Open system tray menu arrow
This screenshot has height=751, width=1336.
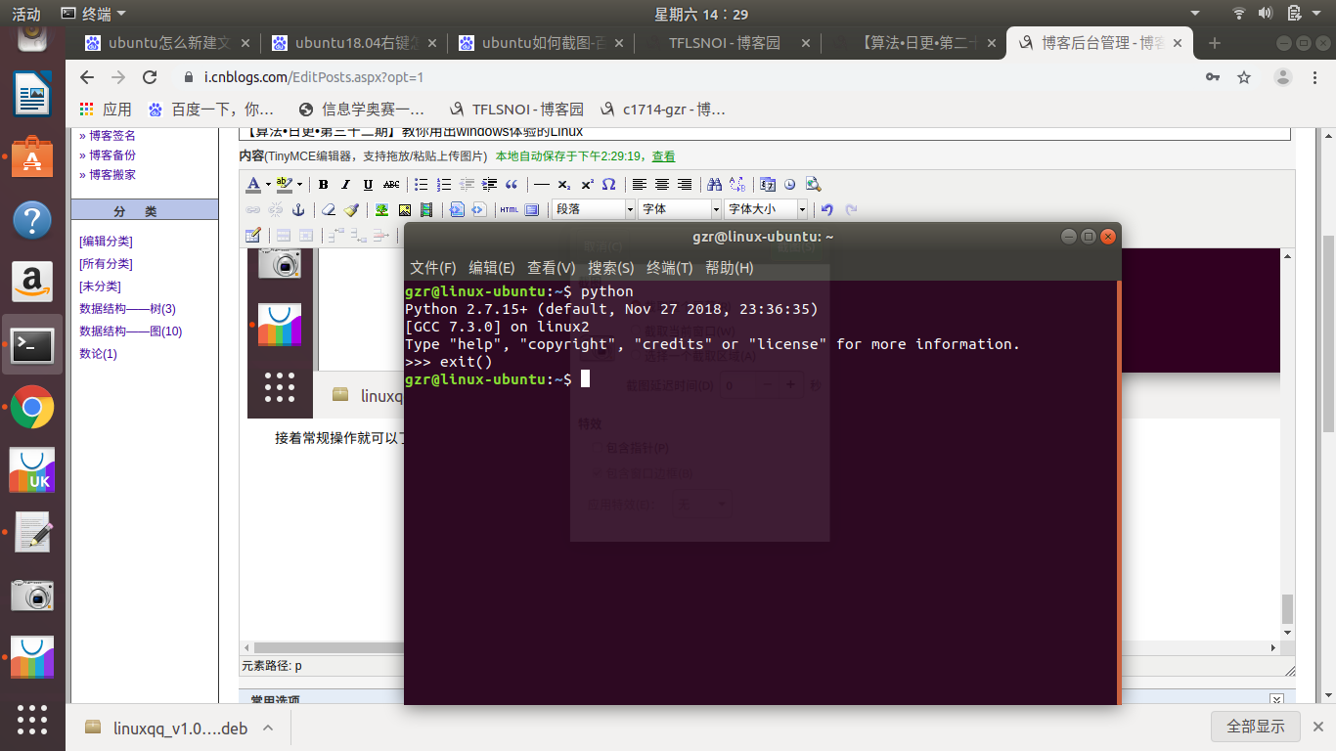[1317, 14]
